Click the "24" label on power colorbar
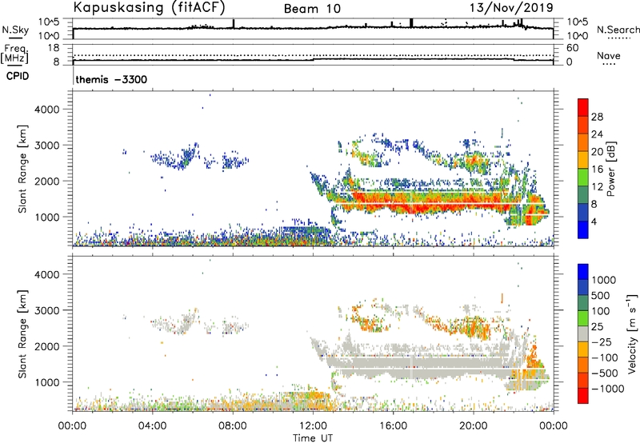The height and width of the screenshot is (443, 640). tap(597, 134)
